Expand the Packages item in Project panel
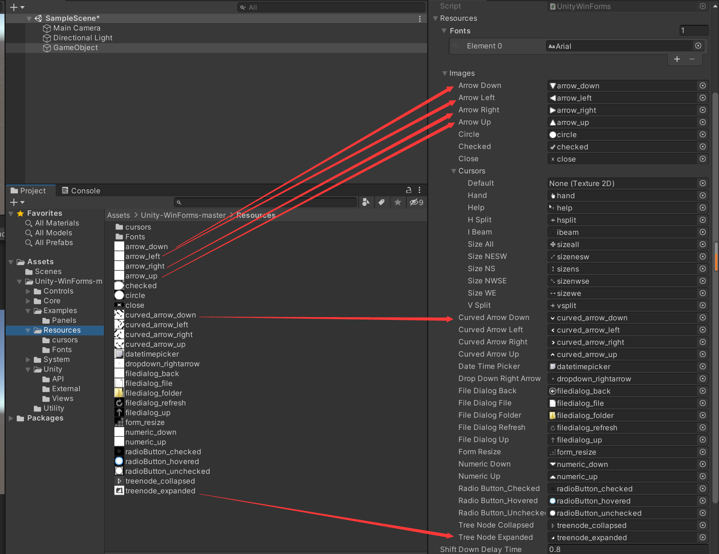 (x=11, y=418)
